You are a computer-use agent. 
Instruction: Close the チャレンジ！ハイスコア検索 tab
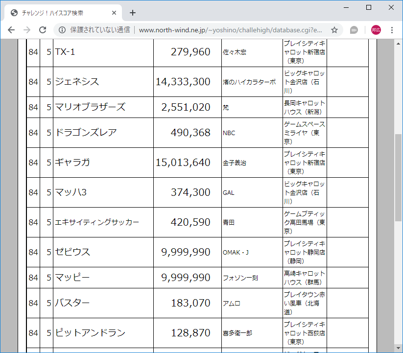point(114,13)
